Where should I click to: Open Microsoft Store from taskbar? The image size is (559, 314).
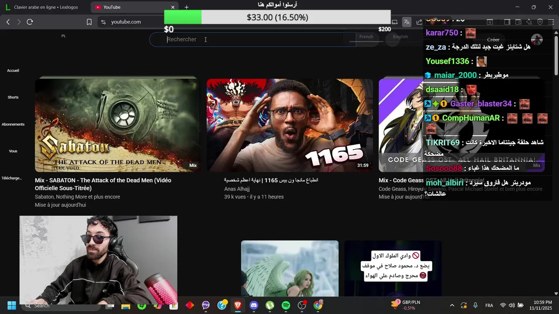pos(173,305)
